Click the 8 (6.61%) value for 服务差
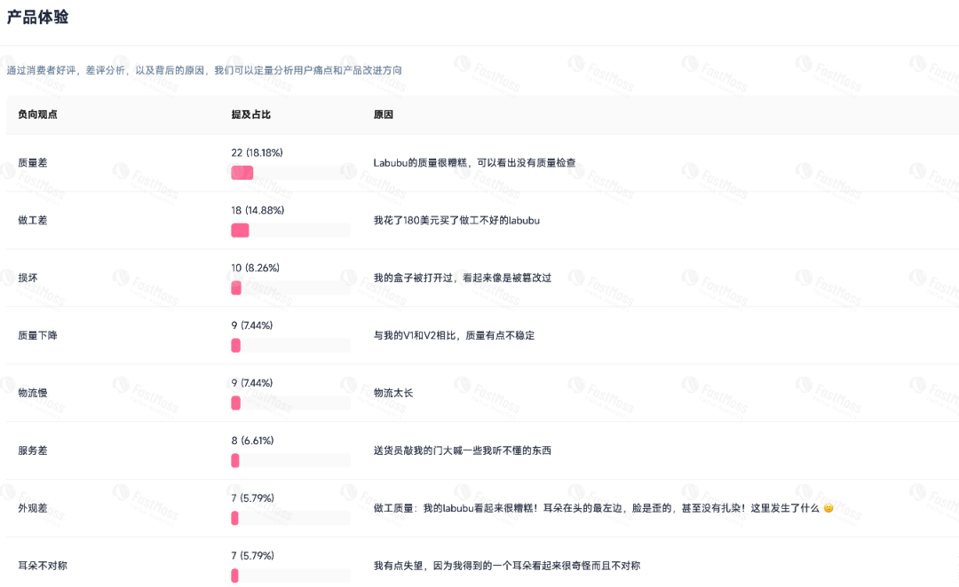This screenshot has height=587, width=959. pyautogui.click(x=253, y=440)
